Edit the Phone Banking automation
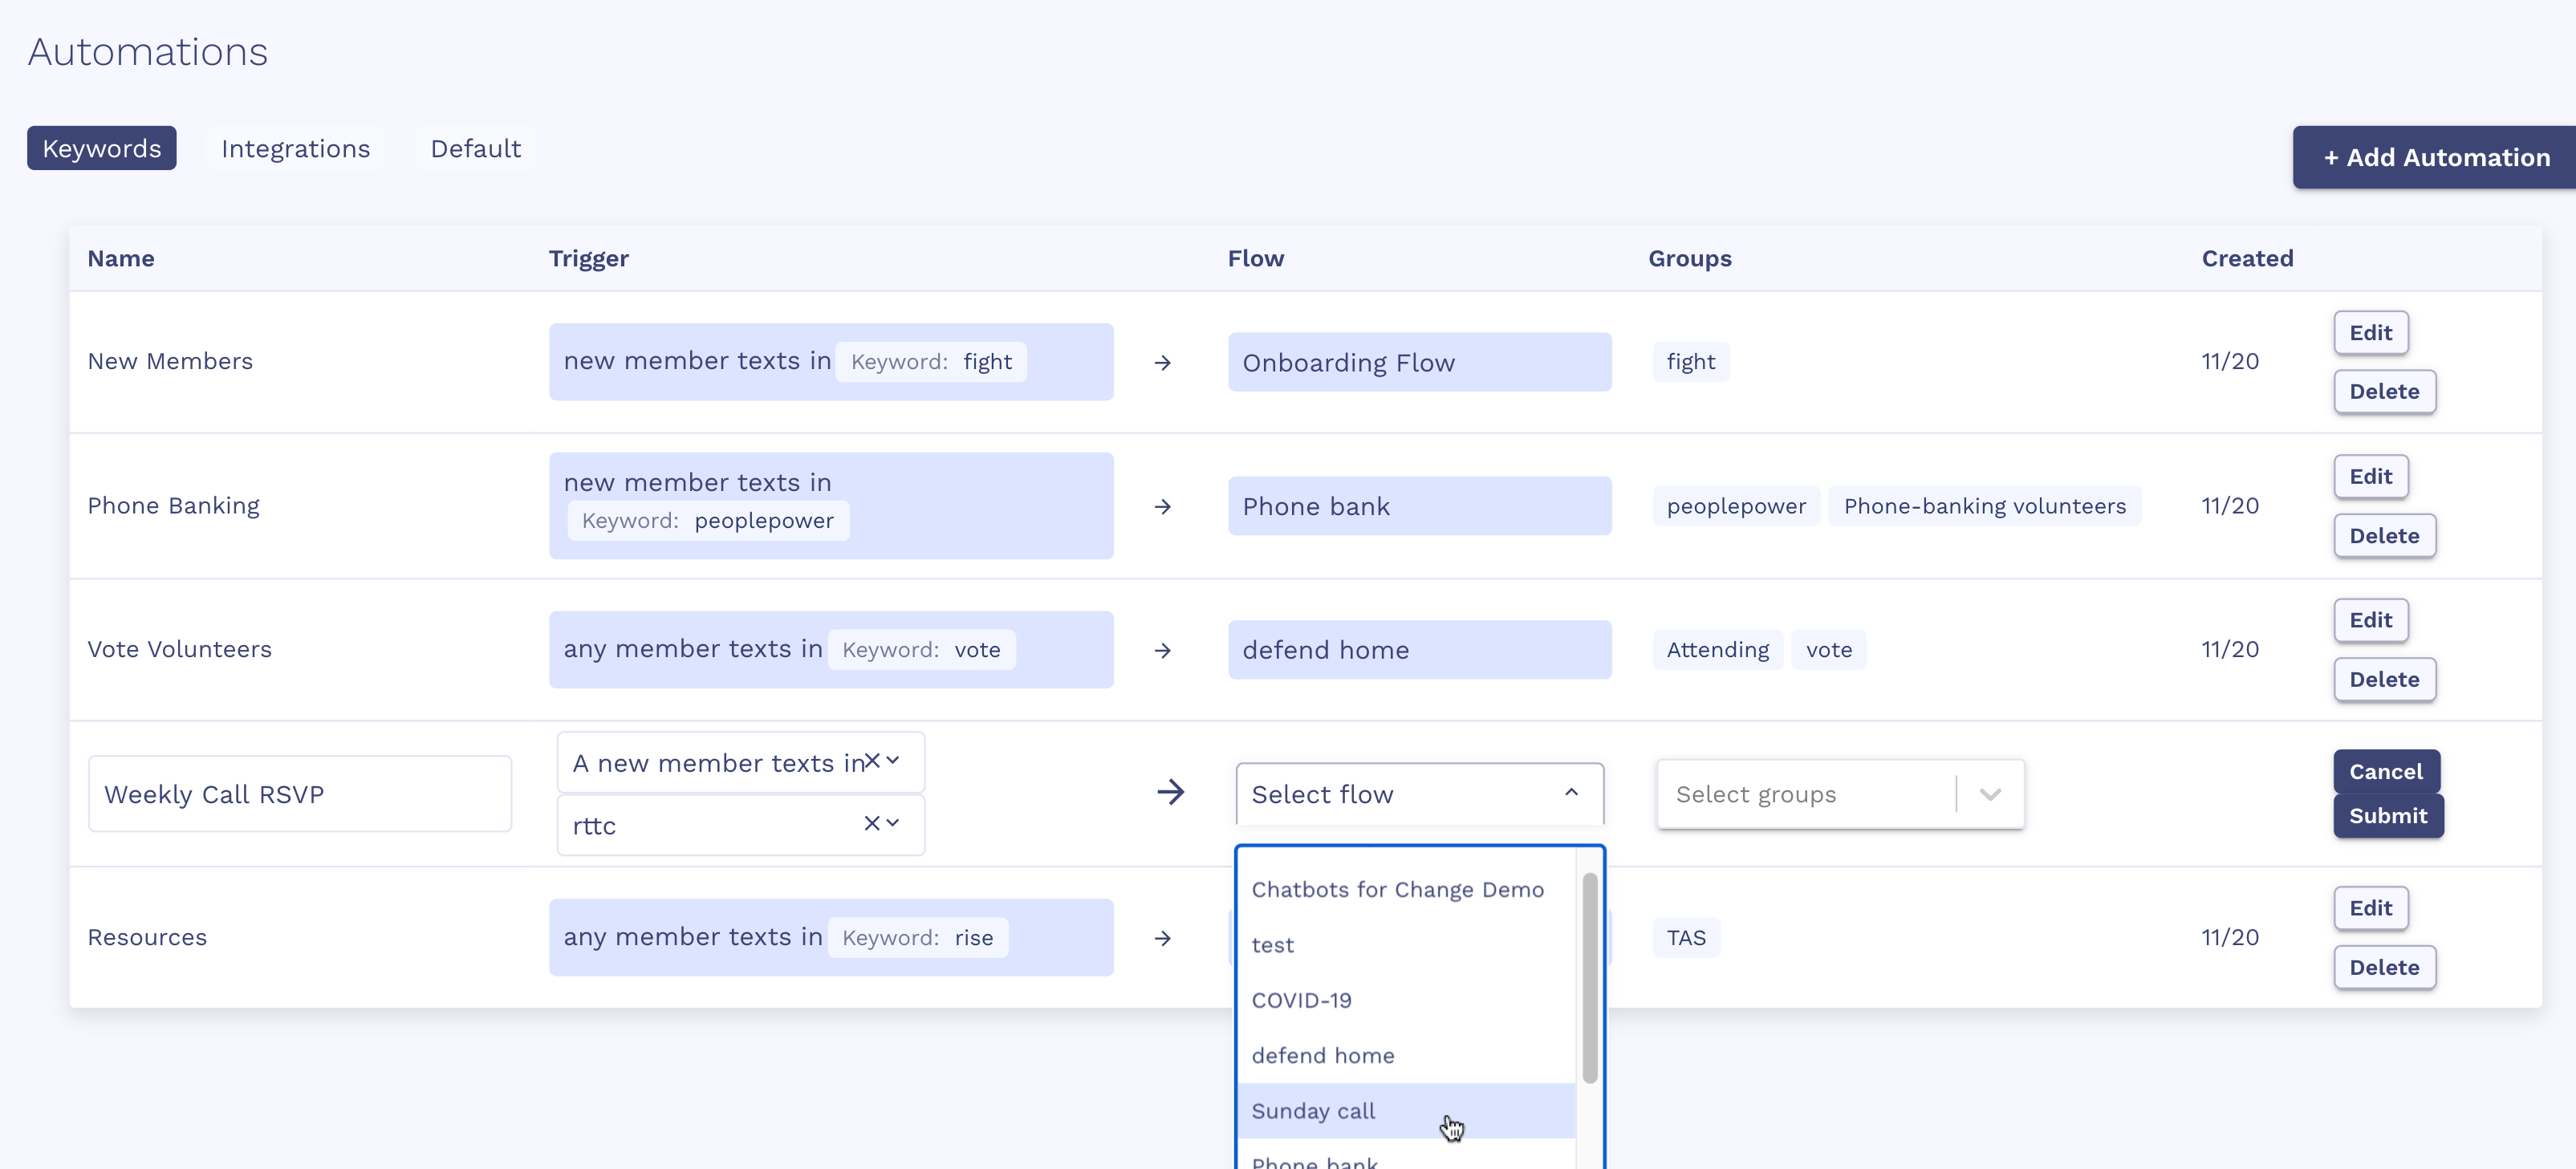This screenshot has width=2576, height=1169. pyautogui.click(x=2371, y=477)
